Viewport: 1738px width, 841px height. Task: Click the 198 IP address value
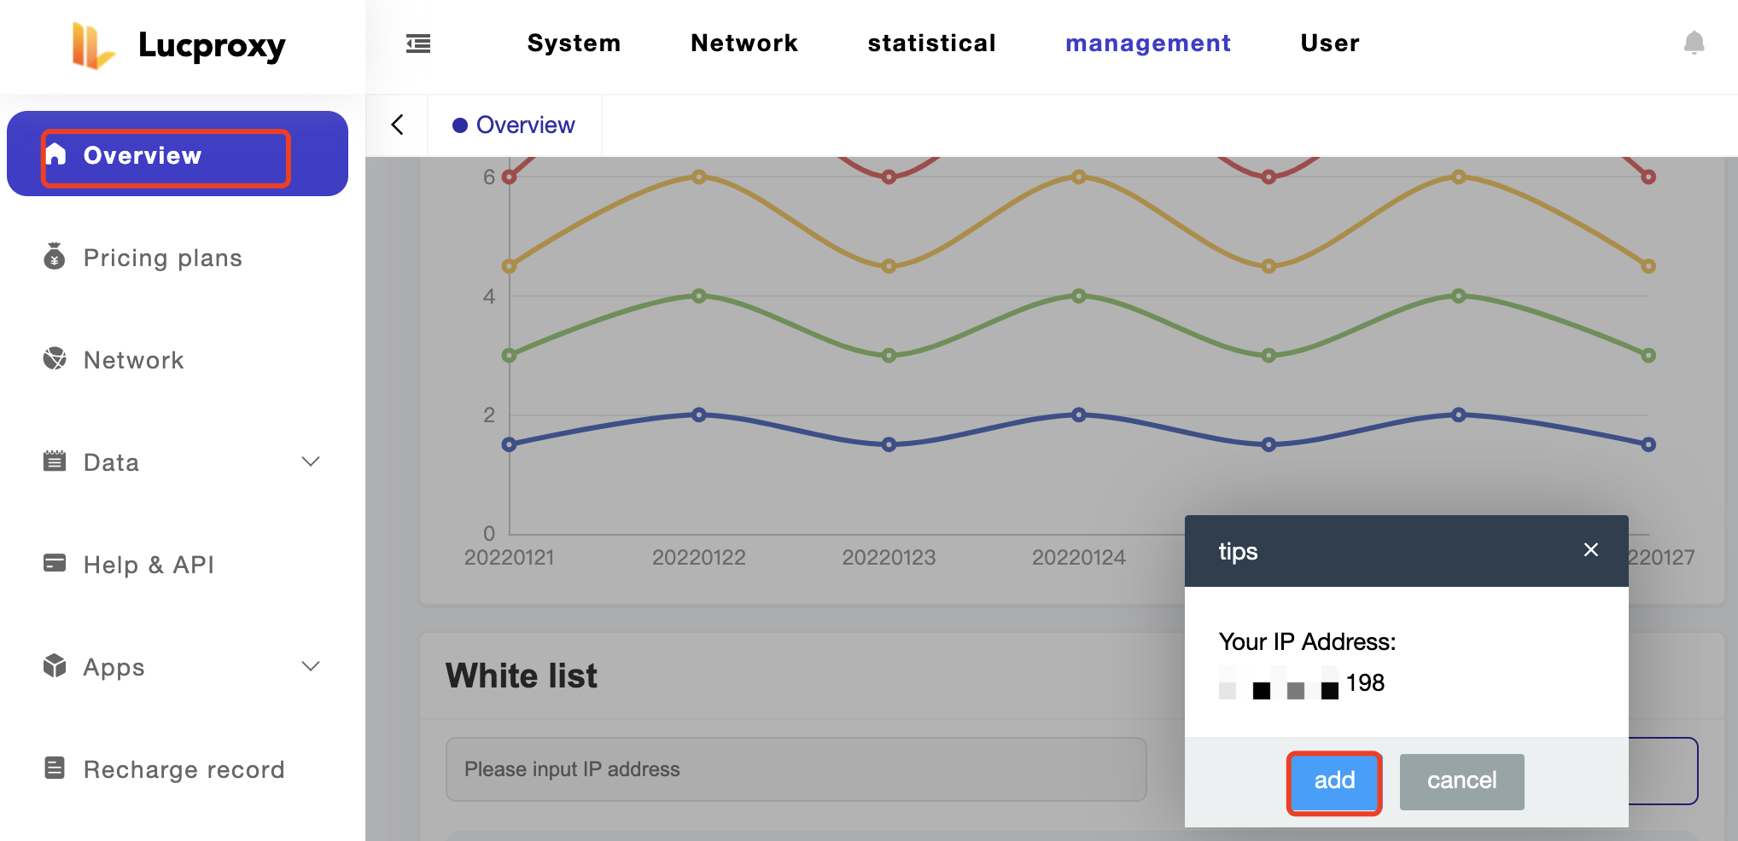pyautogui.click(x=1365, y=683)
